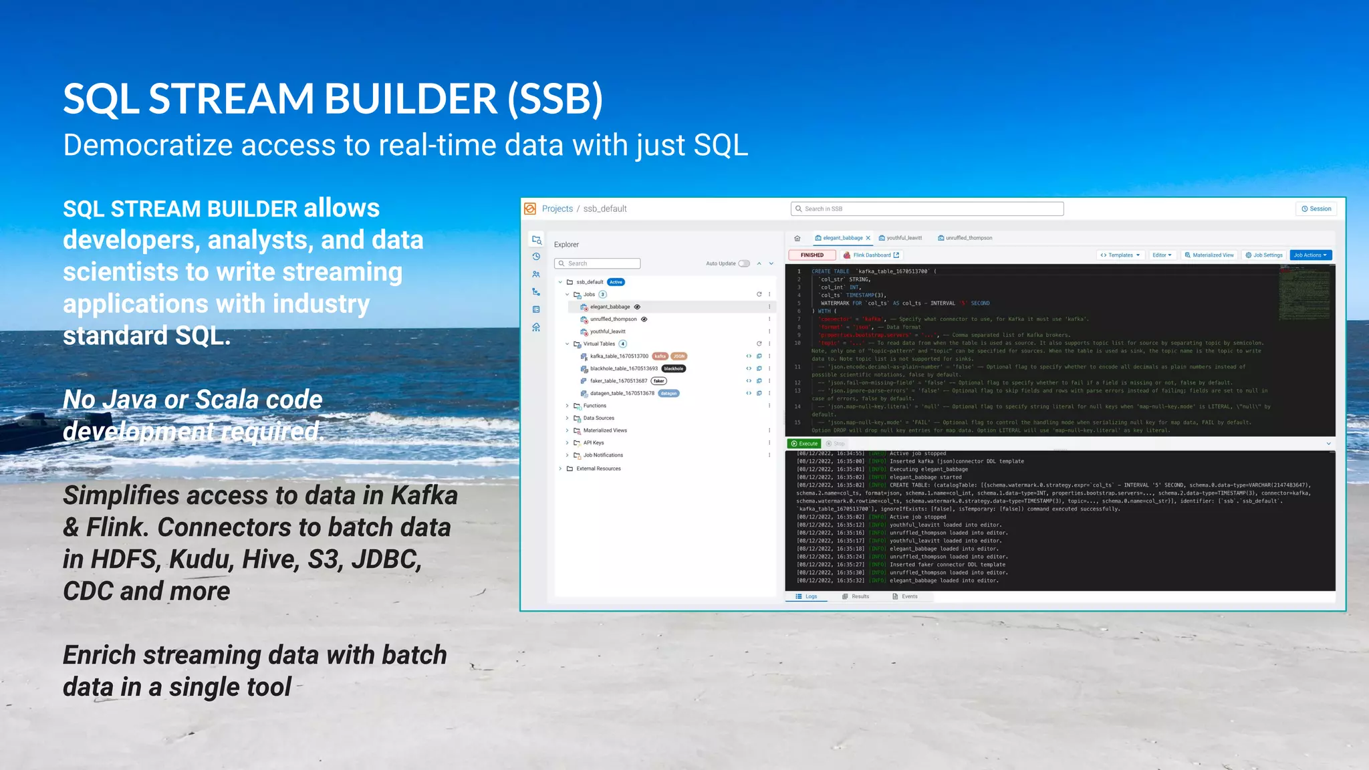
Task: Switch to the youthful_leavitt editor tab
Action: 900,238
